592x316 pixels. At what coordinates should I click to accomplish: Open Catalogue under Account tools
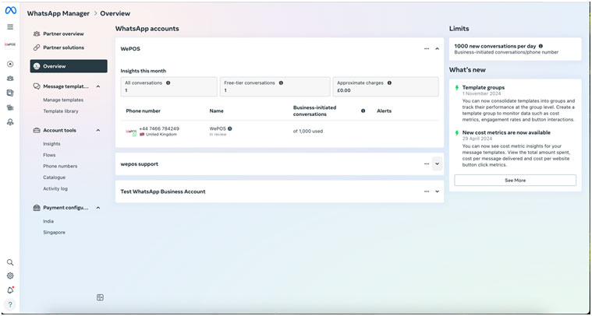click(x=55, y=177)
